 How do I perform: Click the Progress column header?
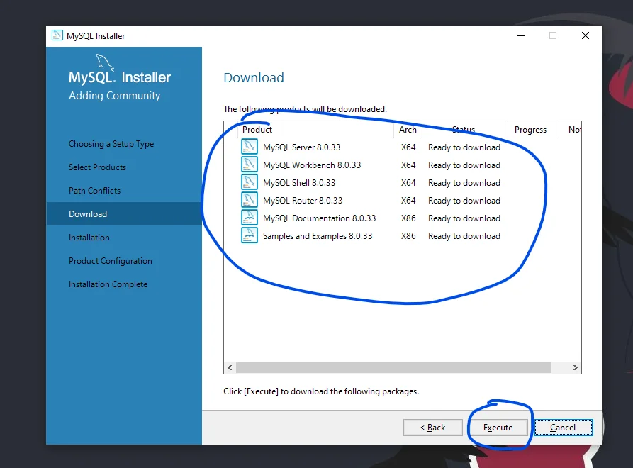pos(530,130)
